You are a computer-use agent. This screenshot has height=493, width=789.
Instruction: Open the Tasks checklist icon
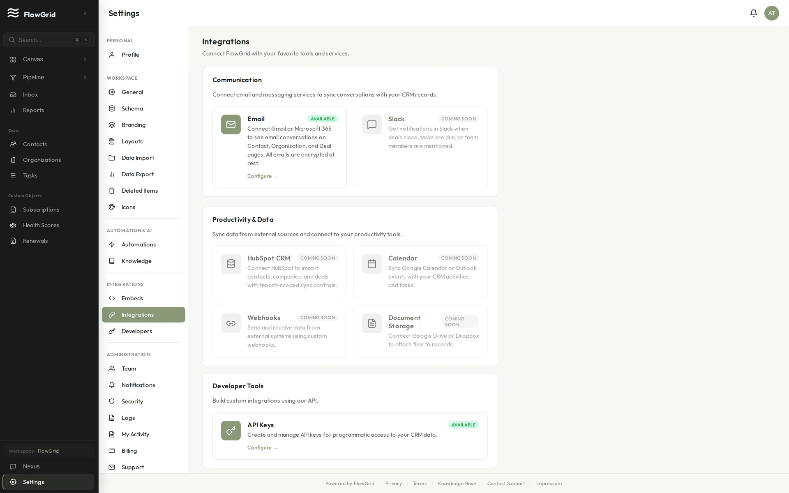(13, 175)
